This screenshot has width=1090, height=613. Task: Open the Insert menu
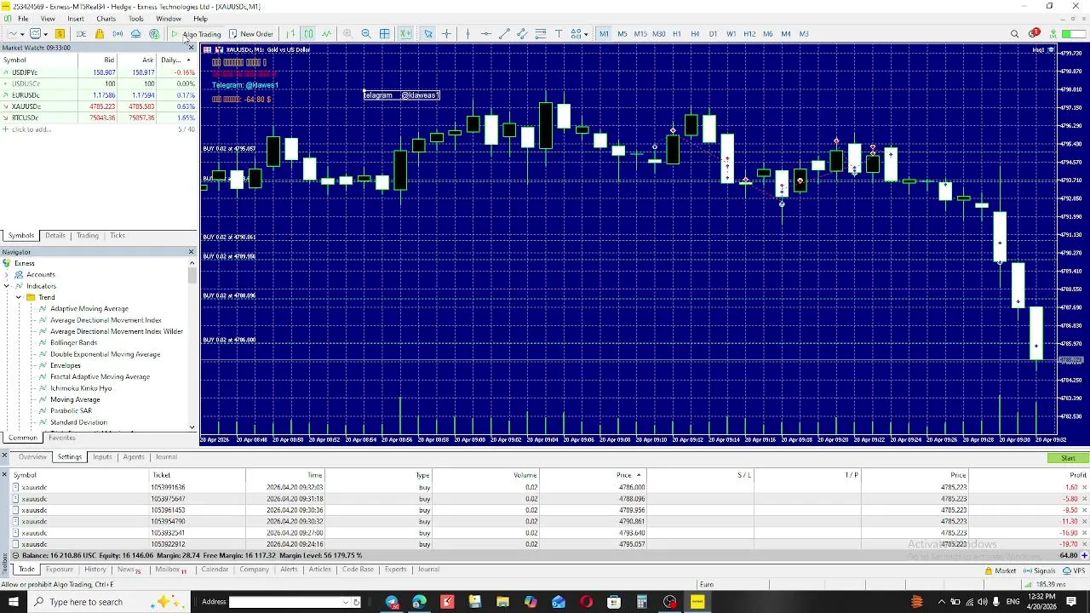coord(76,19)
